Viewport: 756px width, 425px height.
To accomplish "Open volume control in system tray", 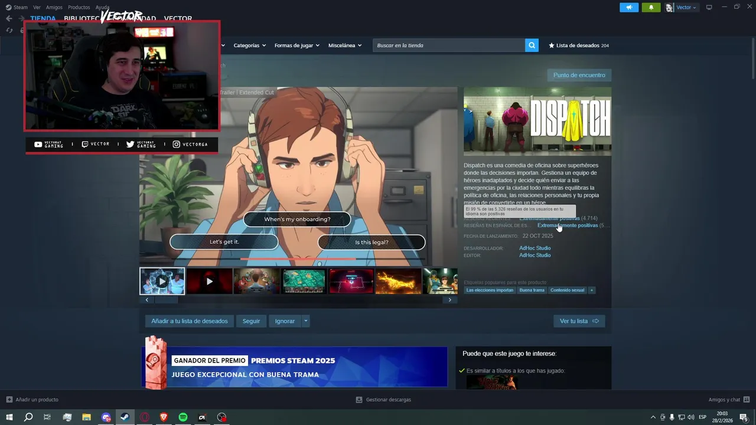I will (690, 417).
